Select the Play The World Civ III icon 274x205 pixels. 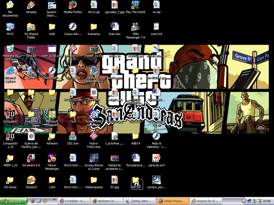tap(136, 5)
